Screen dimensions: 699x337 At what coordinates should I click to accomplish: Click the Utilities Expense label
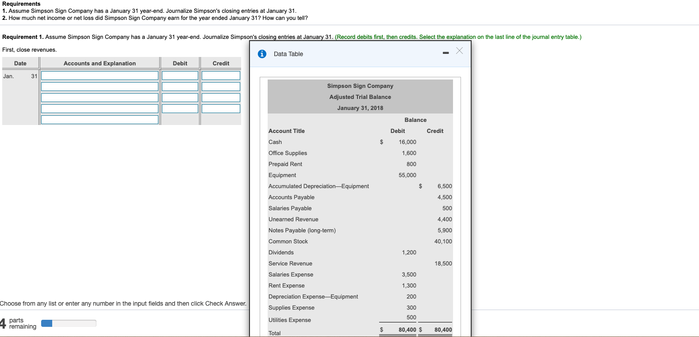coord(290,320)
